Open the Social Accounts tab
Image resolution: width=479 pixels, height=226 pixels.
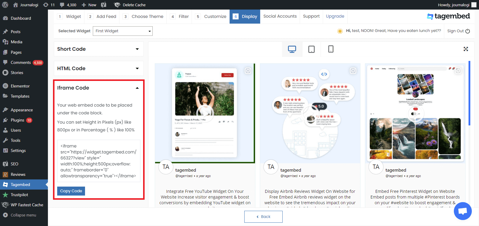(280, 16)
